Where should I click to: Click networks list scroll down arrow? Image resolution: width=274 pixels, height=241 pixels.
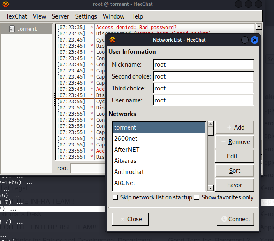211,188
